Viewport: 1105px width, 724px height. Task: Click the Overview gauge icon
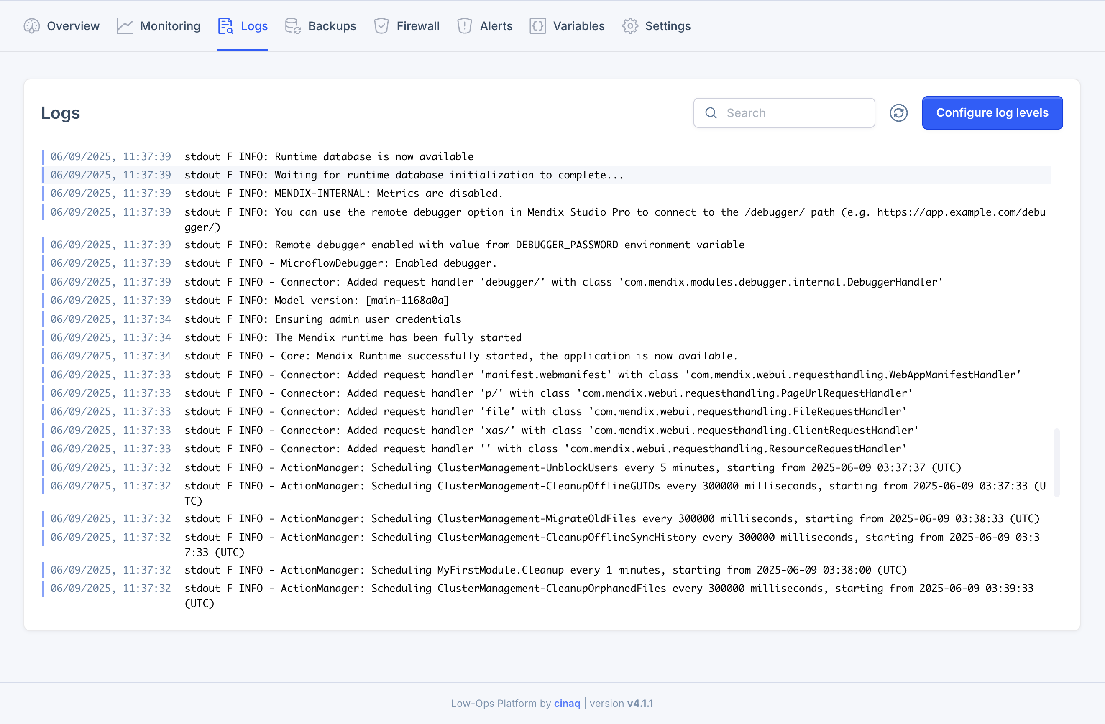click(31, 26)
